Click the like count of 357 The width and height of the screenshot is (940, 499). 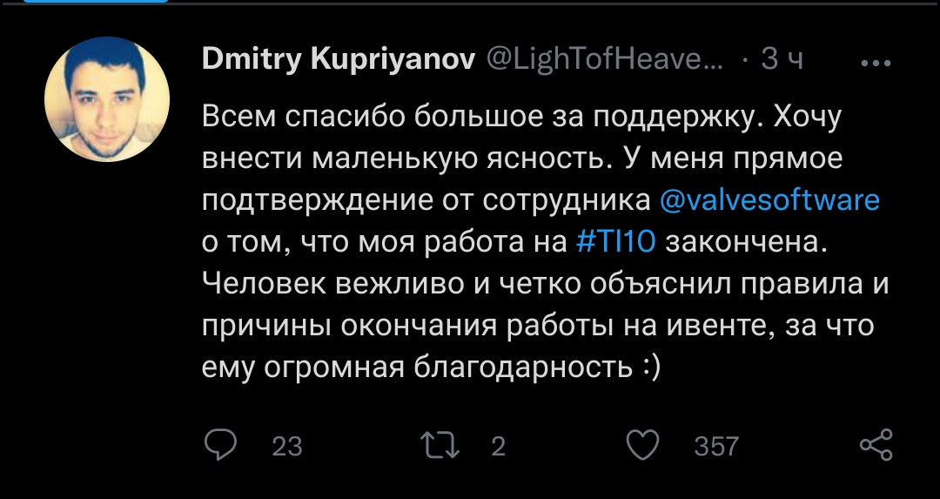[x=715, y=446]
